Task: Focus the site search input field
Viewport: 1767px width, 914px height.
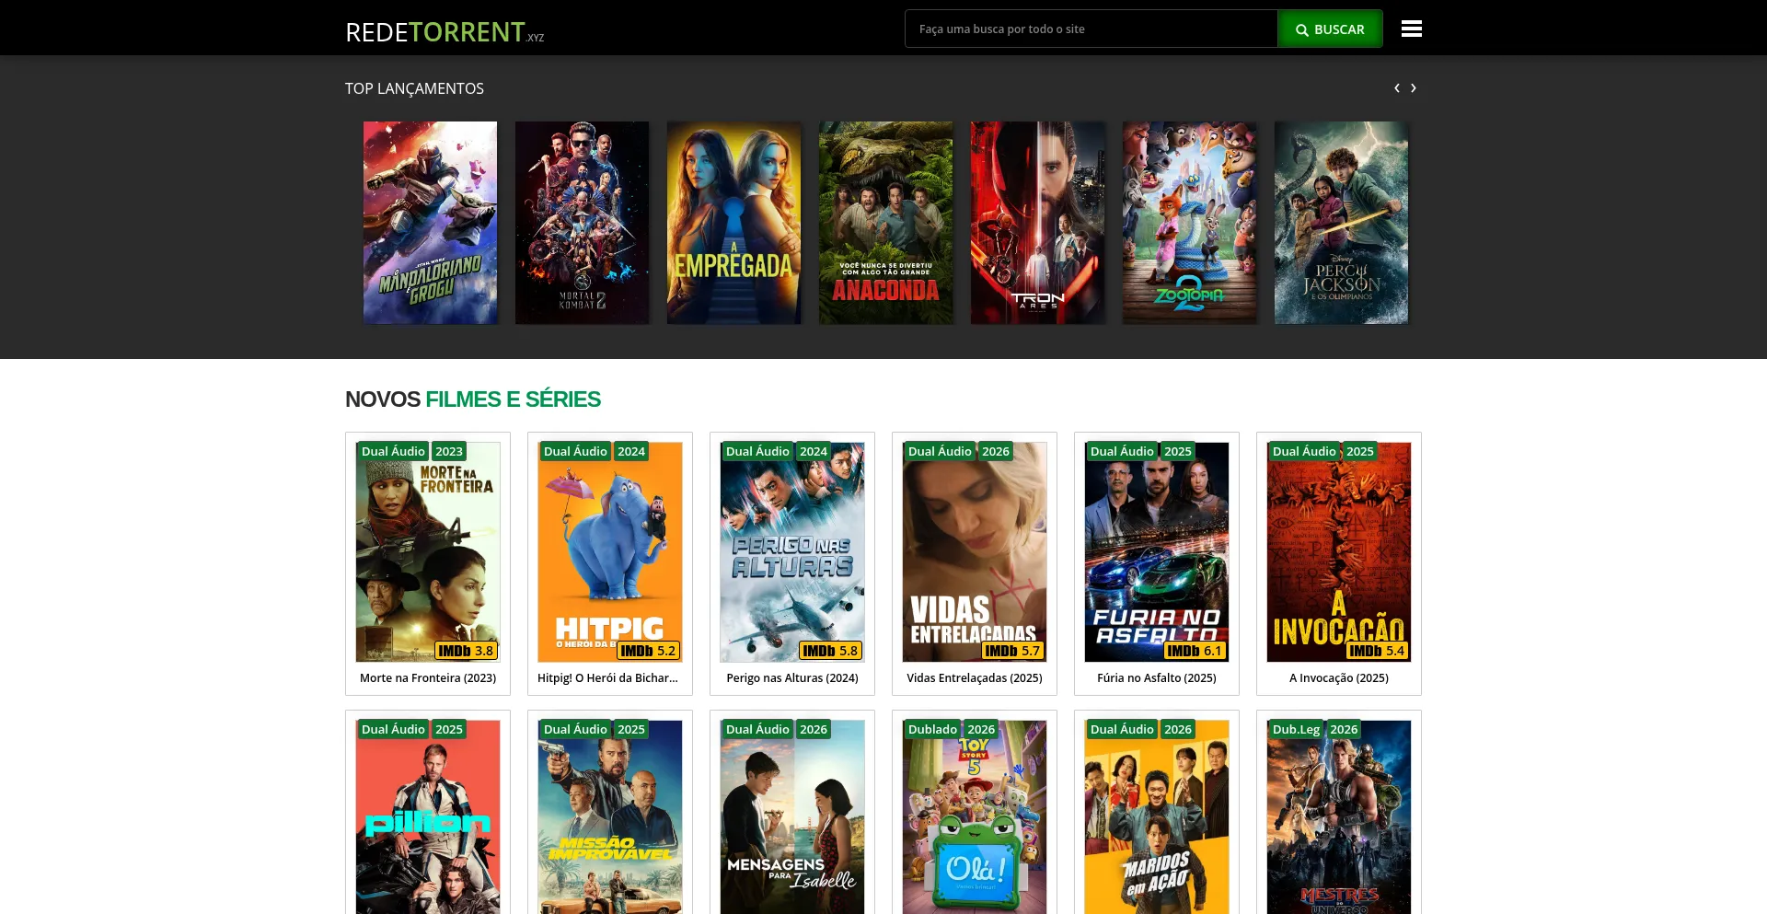Action: [1091, 29]
